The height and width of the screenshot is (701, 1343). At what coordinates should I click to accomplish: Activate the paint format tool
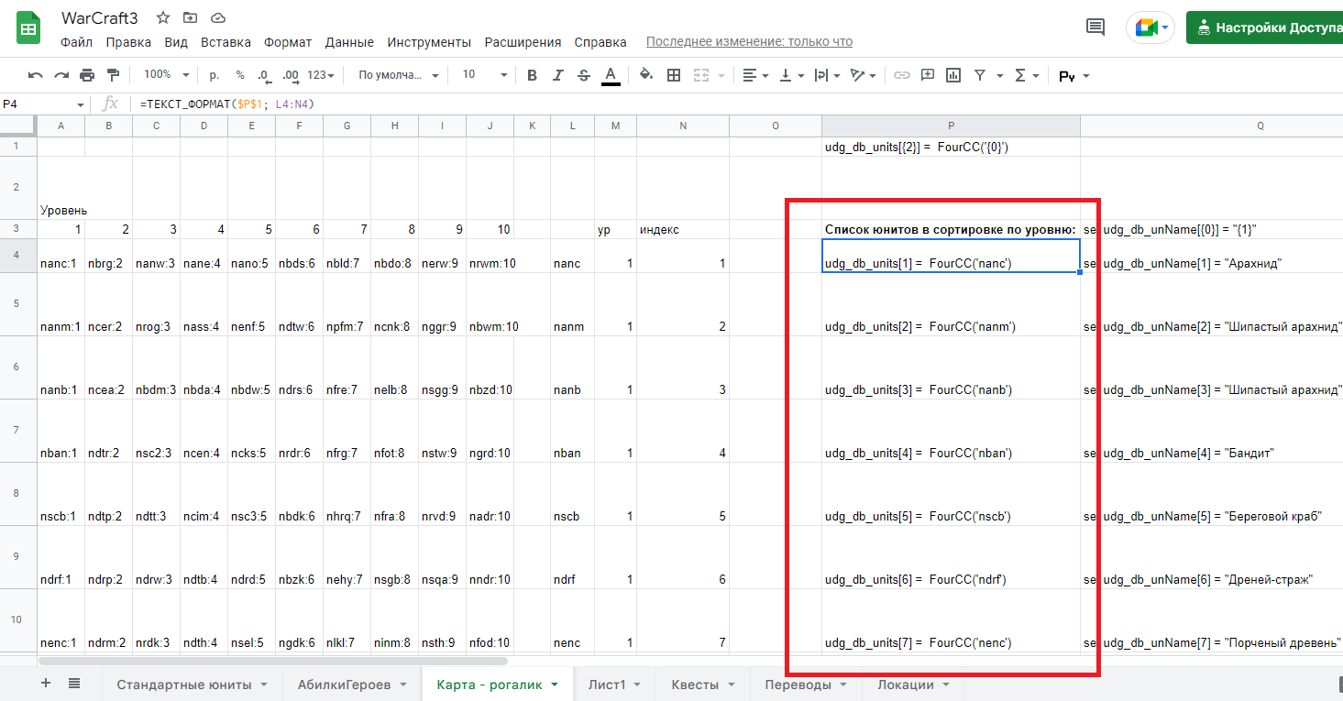click(113, 75)
